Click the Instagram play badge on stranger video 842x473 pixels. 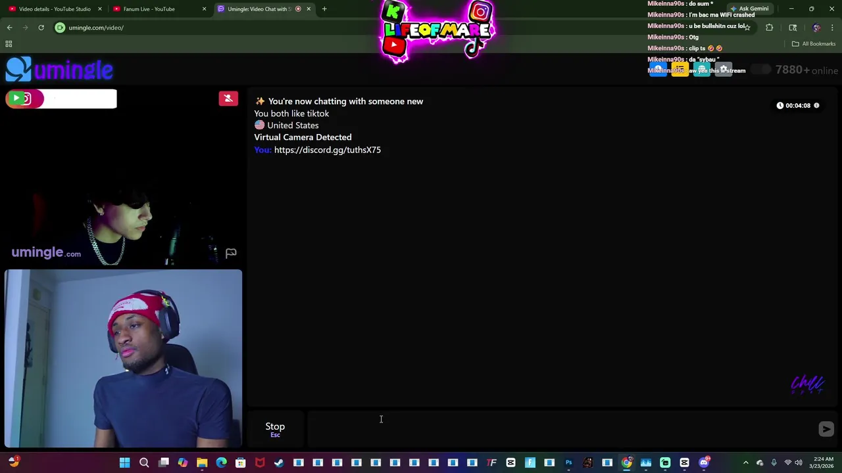click(x=24, y=99)
